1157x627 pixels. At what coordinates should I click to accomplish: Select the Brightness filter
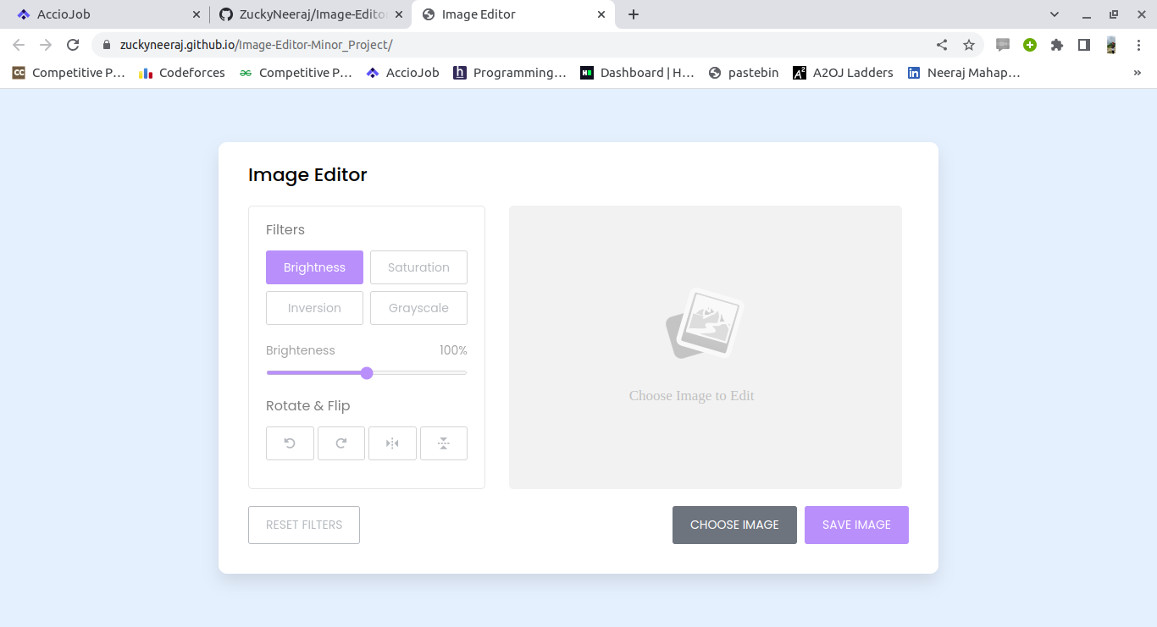[x=314, y=267]
